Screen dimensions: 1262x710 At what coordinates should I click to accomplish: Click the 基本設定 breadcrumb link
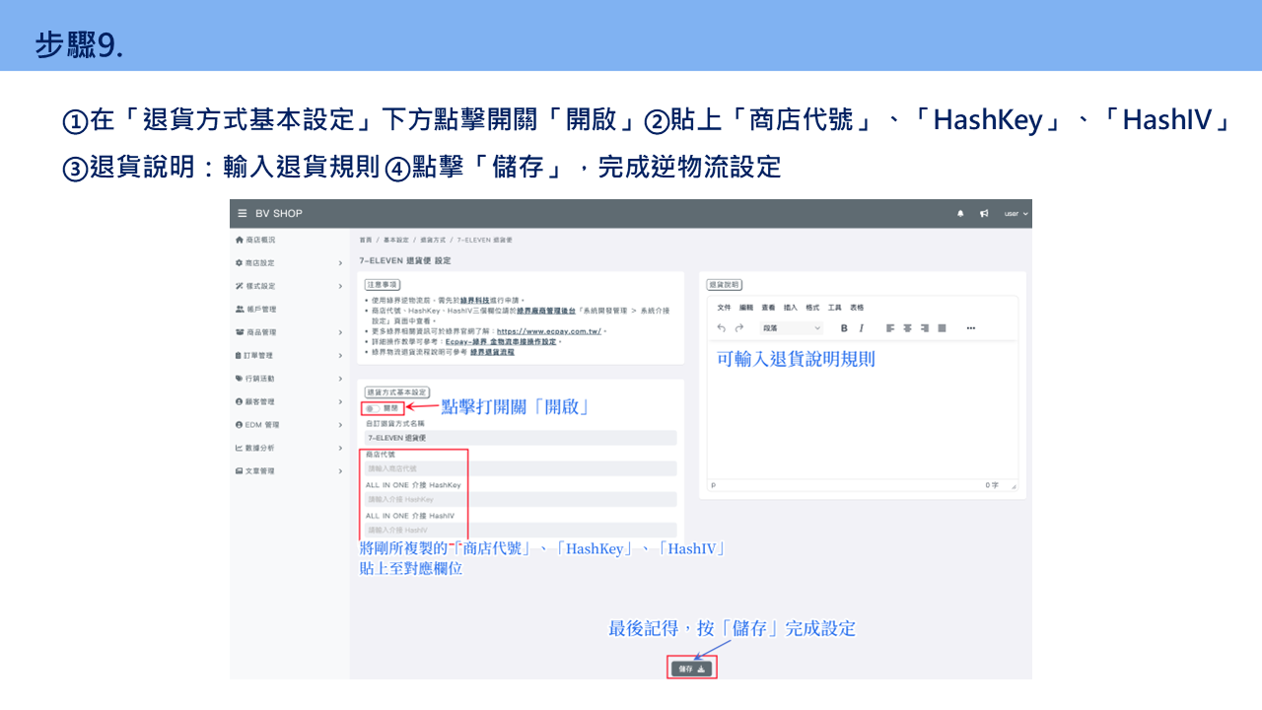coord(395,240)
